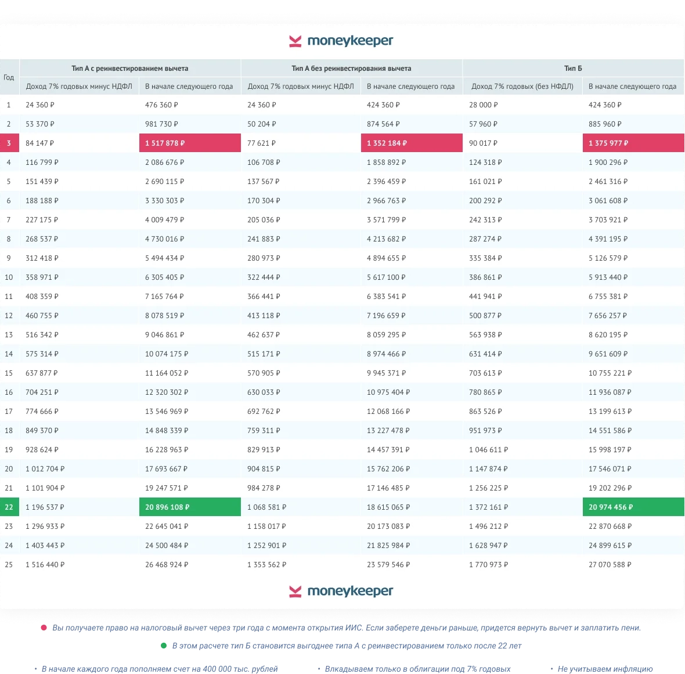This screenshot has width=685, height=674.
Task: Click the green highlighted 20 974 456 ₽ cell
Action: click(x=633, y=507)
